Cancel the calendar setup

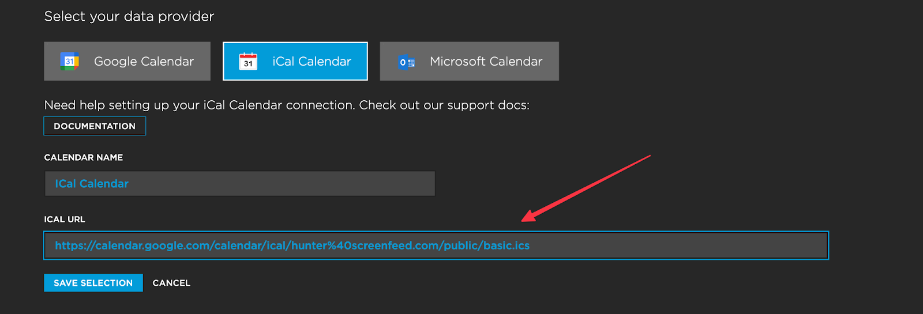pos(171,283)
